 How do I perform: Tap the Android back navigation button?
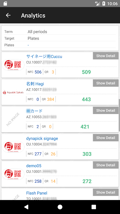tap(26, 207)
